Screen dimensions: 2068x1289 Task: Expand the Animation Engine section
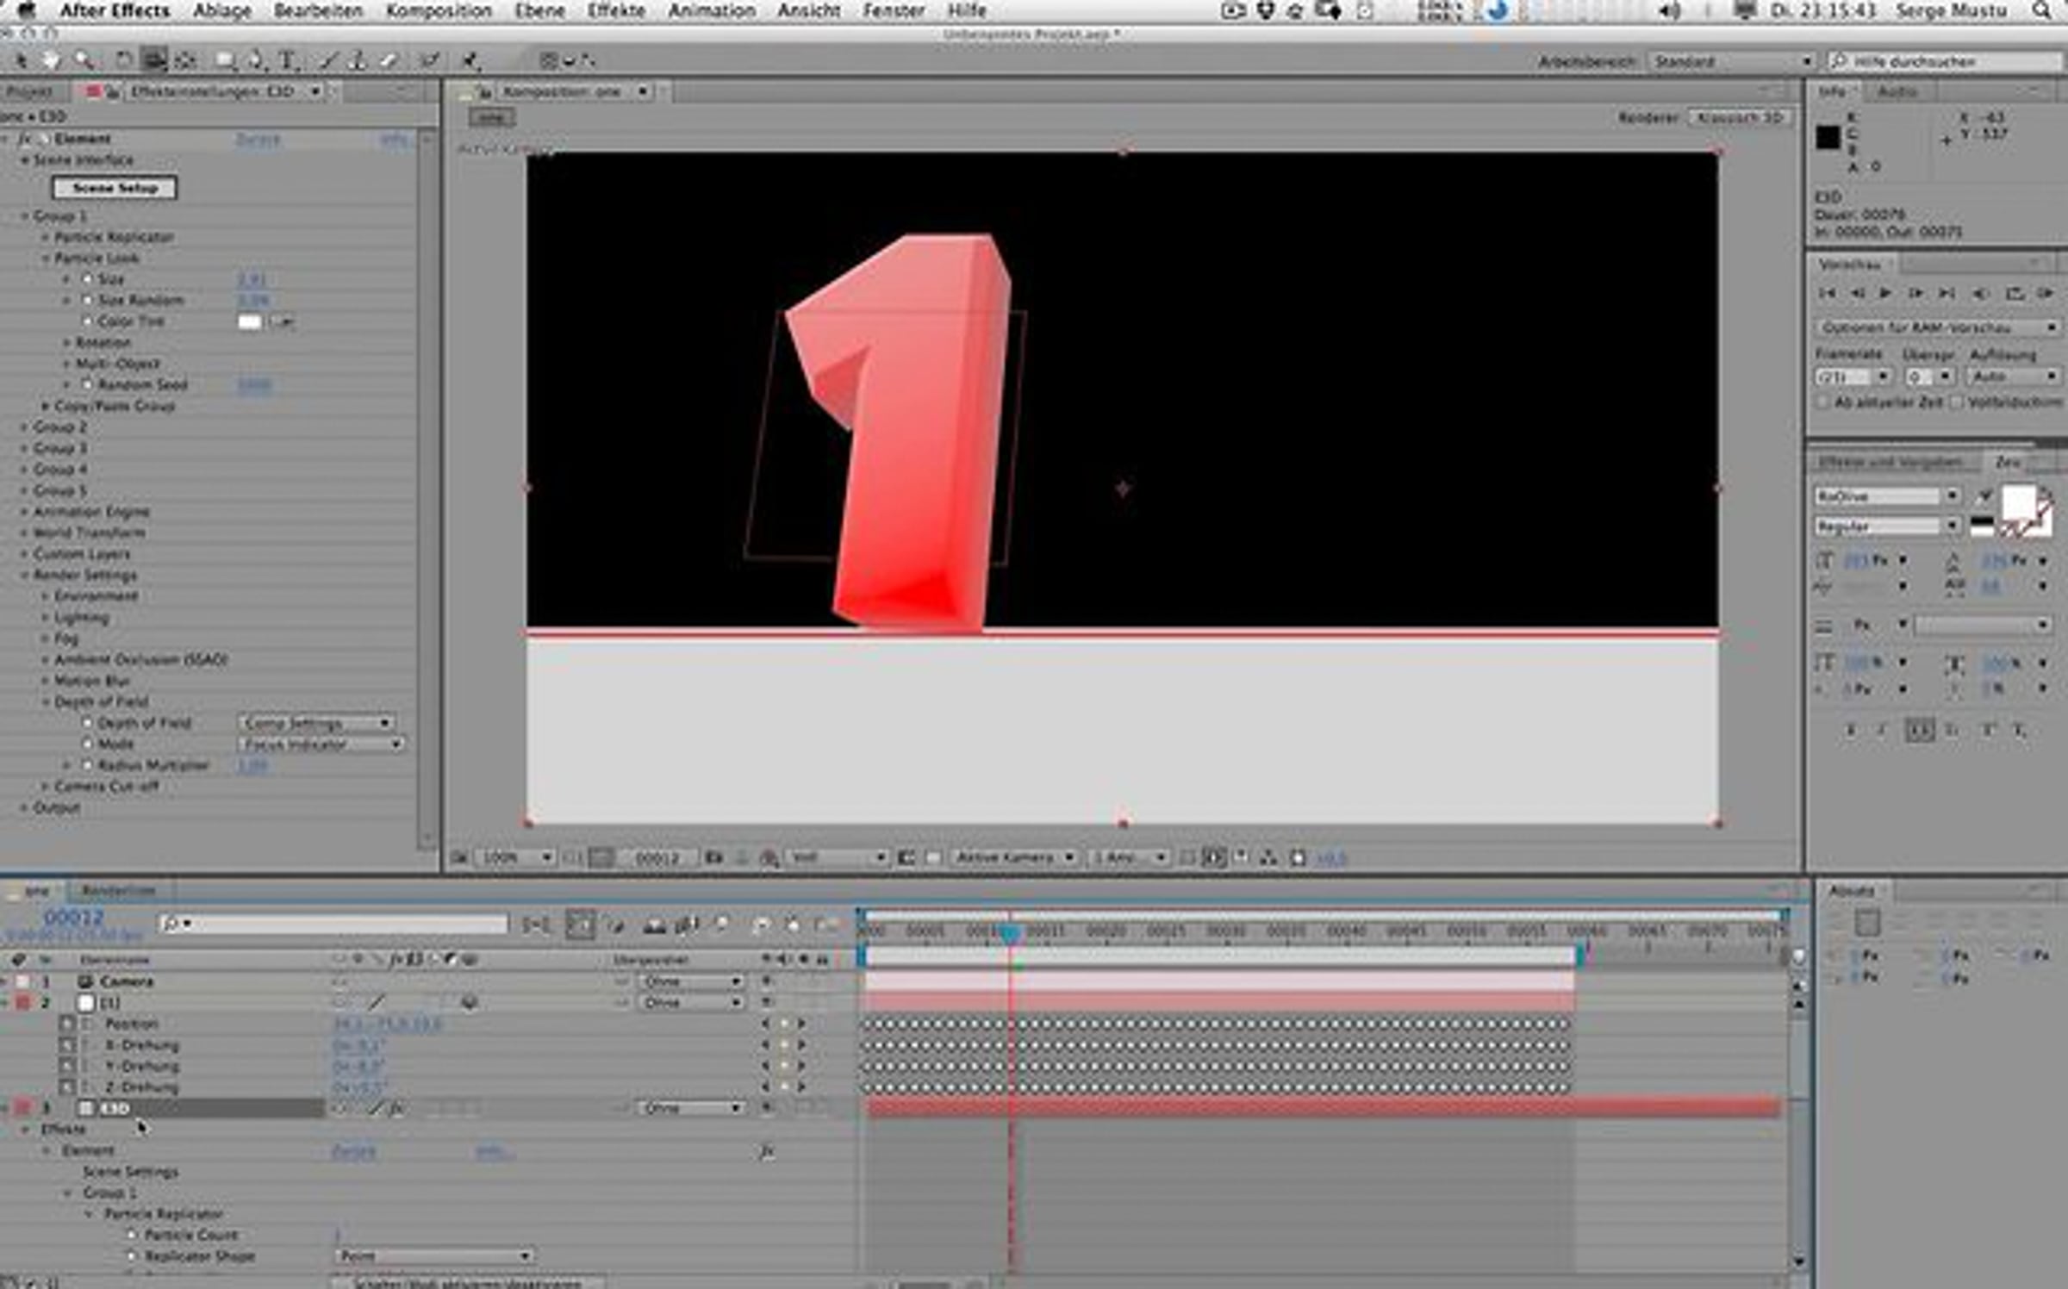(x=24, y=512)
